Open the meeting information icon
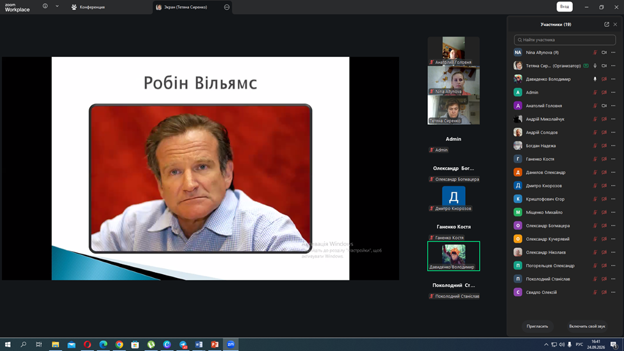Image resolution: width=624 pixels, height=351 pixels. pos(45,6)
